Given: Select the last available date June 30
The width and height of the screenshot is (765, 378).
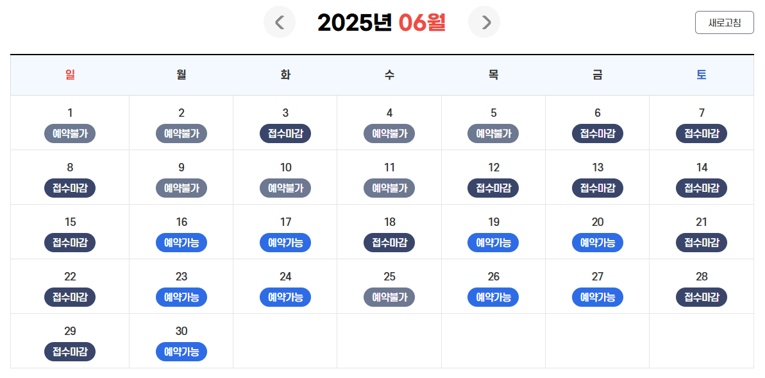Looking at the screenshot, I should (x=181, y=352).
